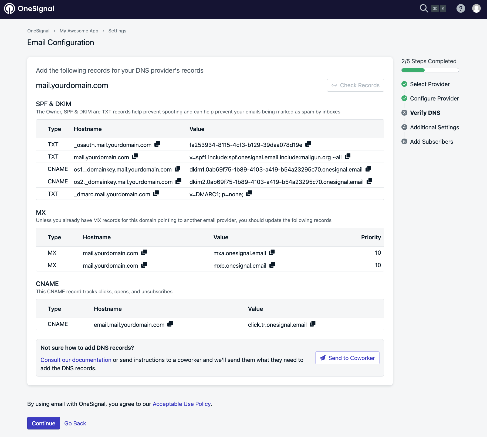Click the mail.yourdomain.com domain heading
This screenshot has height=437, width=487.
[72, 85]
